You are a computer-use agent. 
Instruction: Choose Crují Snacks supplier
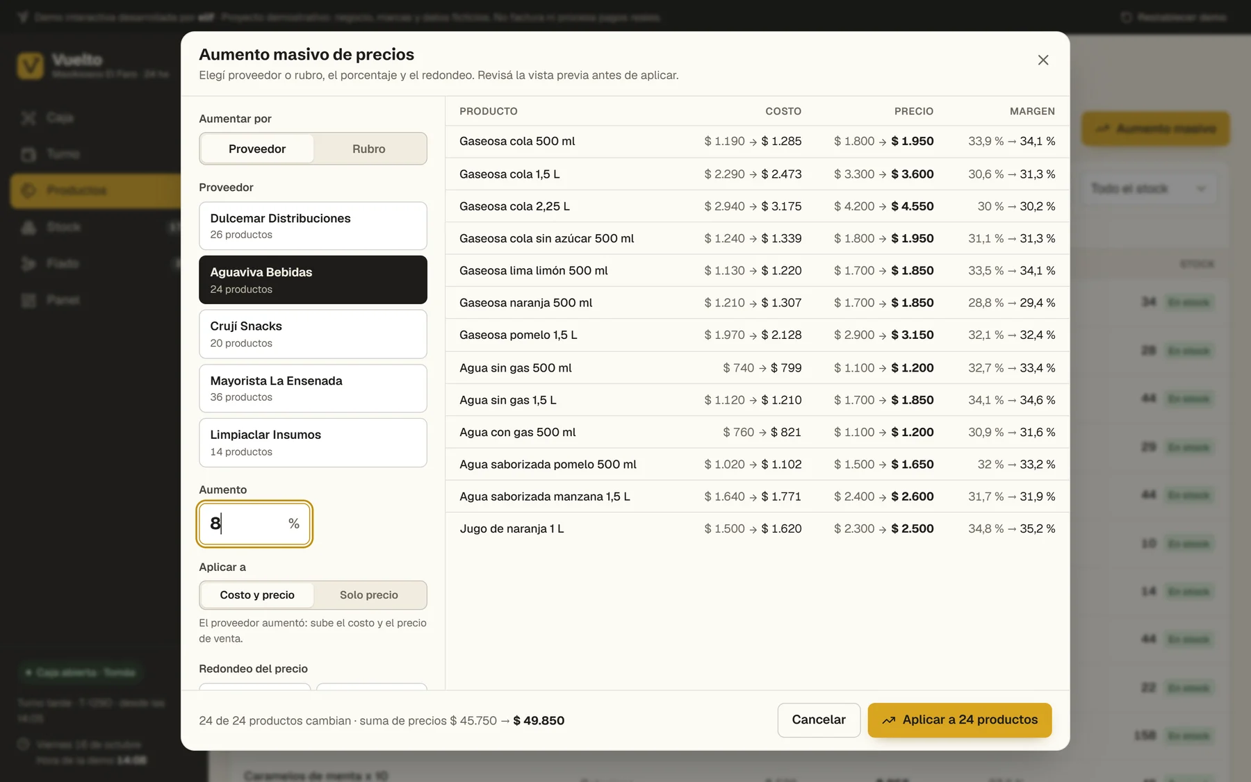coord(313,334)
